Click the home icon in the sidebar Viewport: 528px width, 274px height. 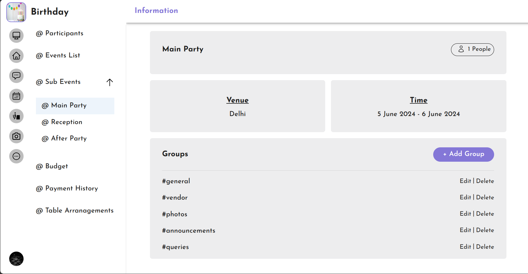16,56
